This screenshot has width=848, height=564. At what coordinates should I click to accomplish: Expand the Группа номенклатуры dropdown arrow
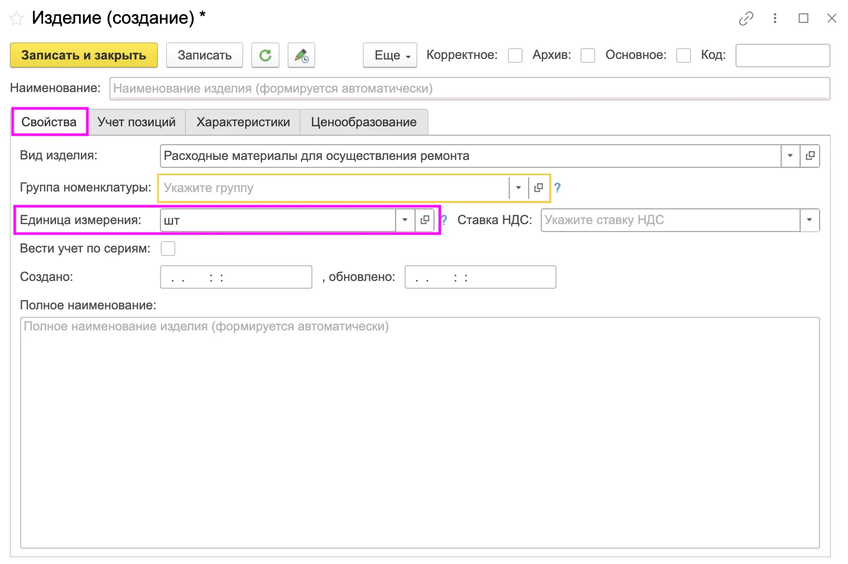pos(519,188)
